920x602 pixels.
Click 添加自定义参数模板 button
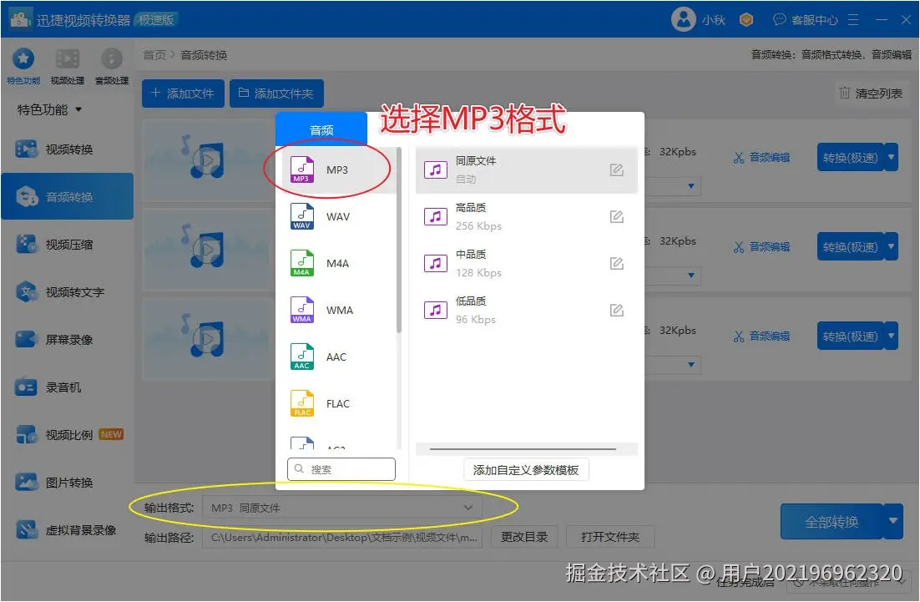pos(526,470)
